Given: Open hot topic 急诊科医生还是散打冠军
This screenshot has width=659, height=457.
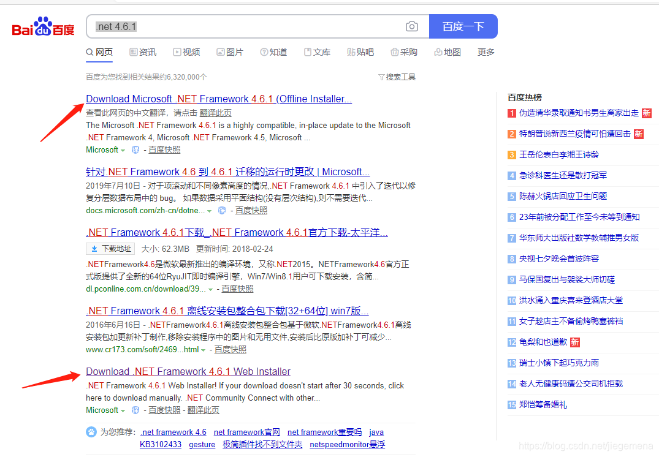Looking at the screenshot, I should (563, 176).
